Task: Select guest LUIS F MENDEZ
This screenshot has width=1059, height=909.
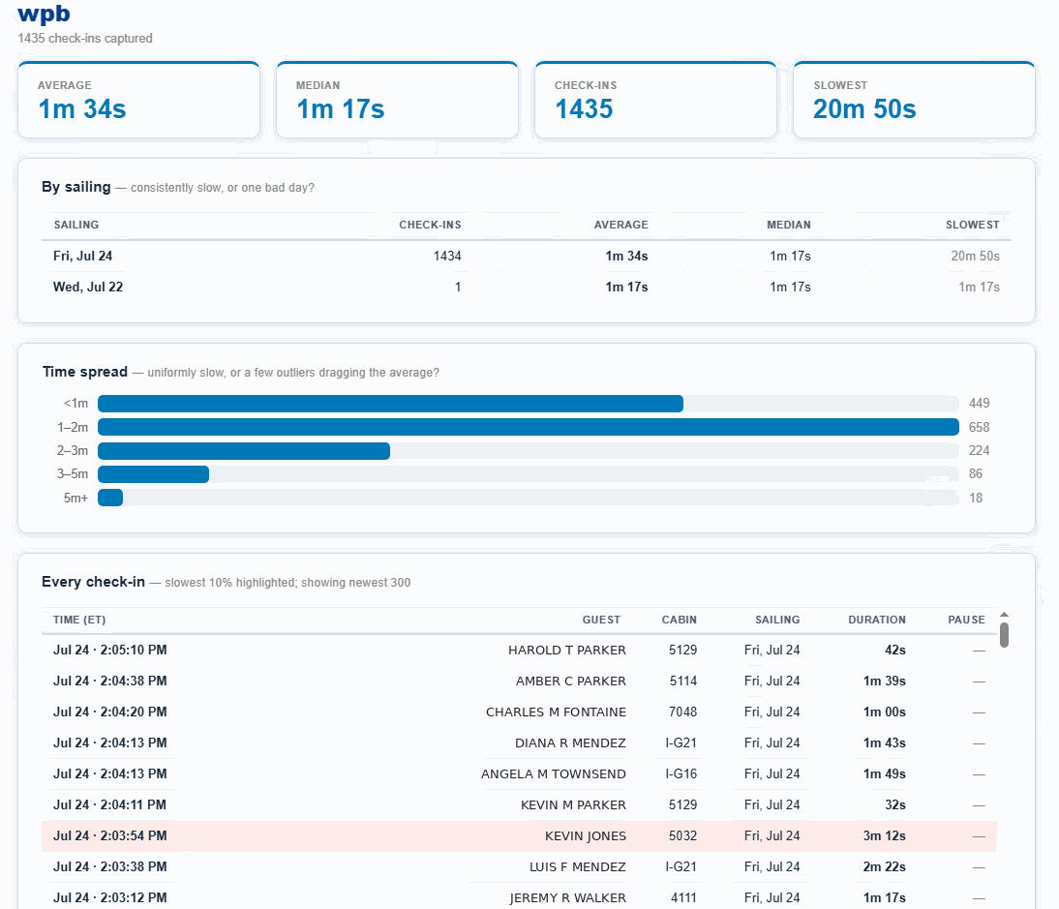Action: tap(578, 867)
